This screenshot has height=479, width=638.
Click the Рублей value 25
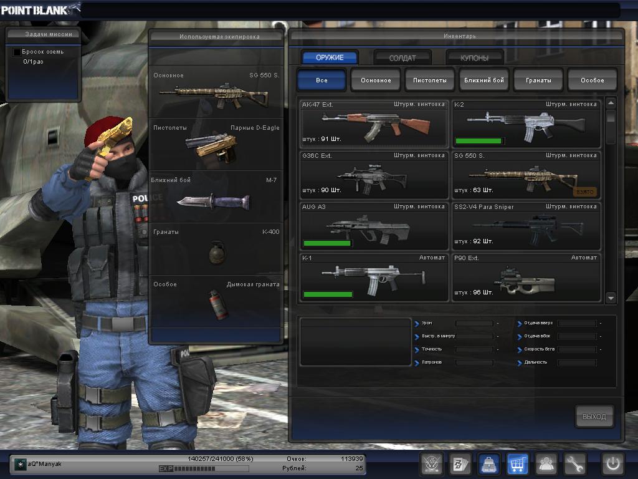pyautogui.click(x=359, y=468)
